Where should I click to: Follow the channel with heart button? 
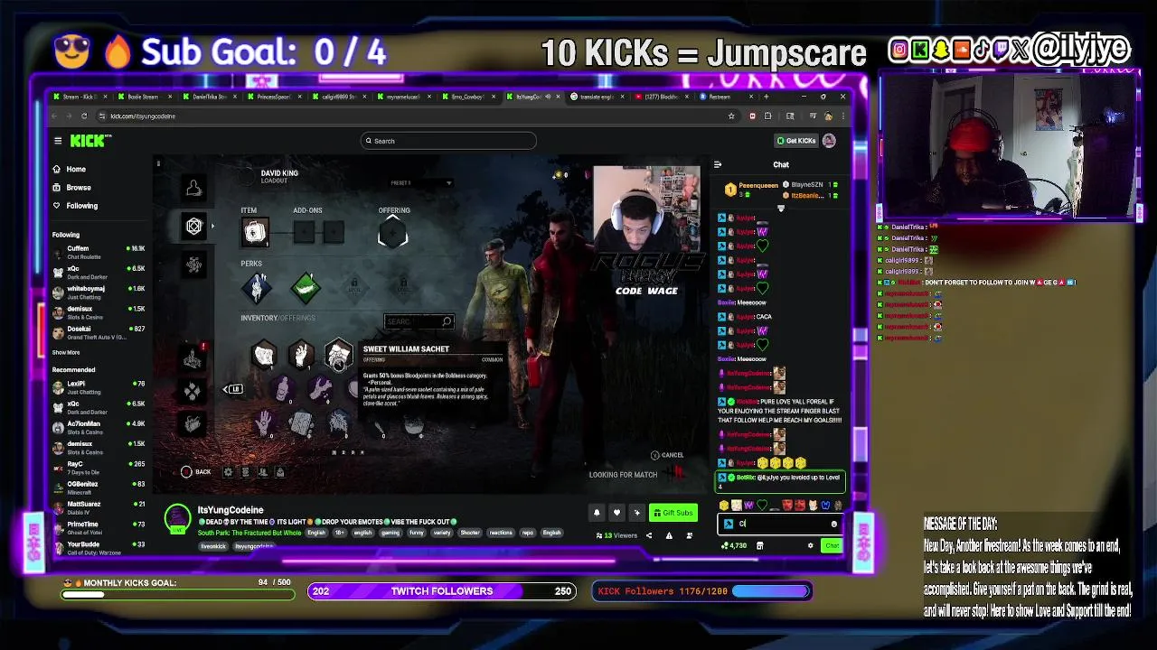616,513
